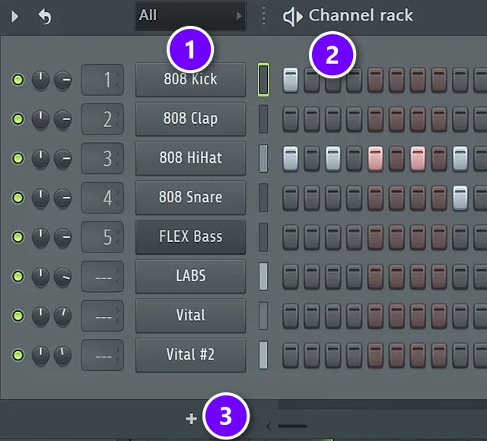The height and width of the screenshot is (441, 487).
Task: Select the Vital channel selector
Action: [x=263, y=316]
